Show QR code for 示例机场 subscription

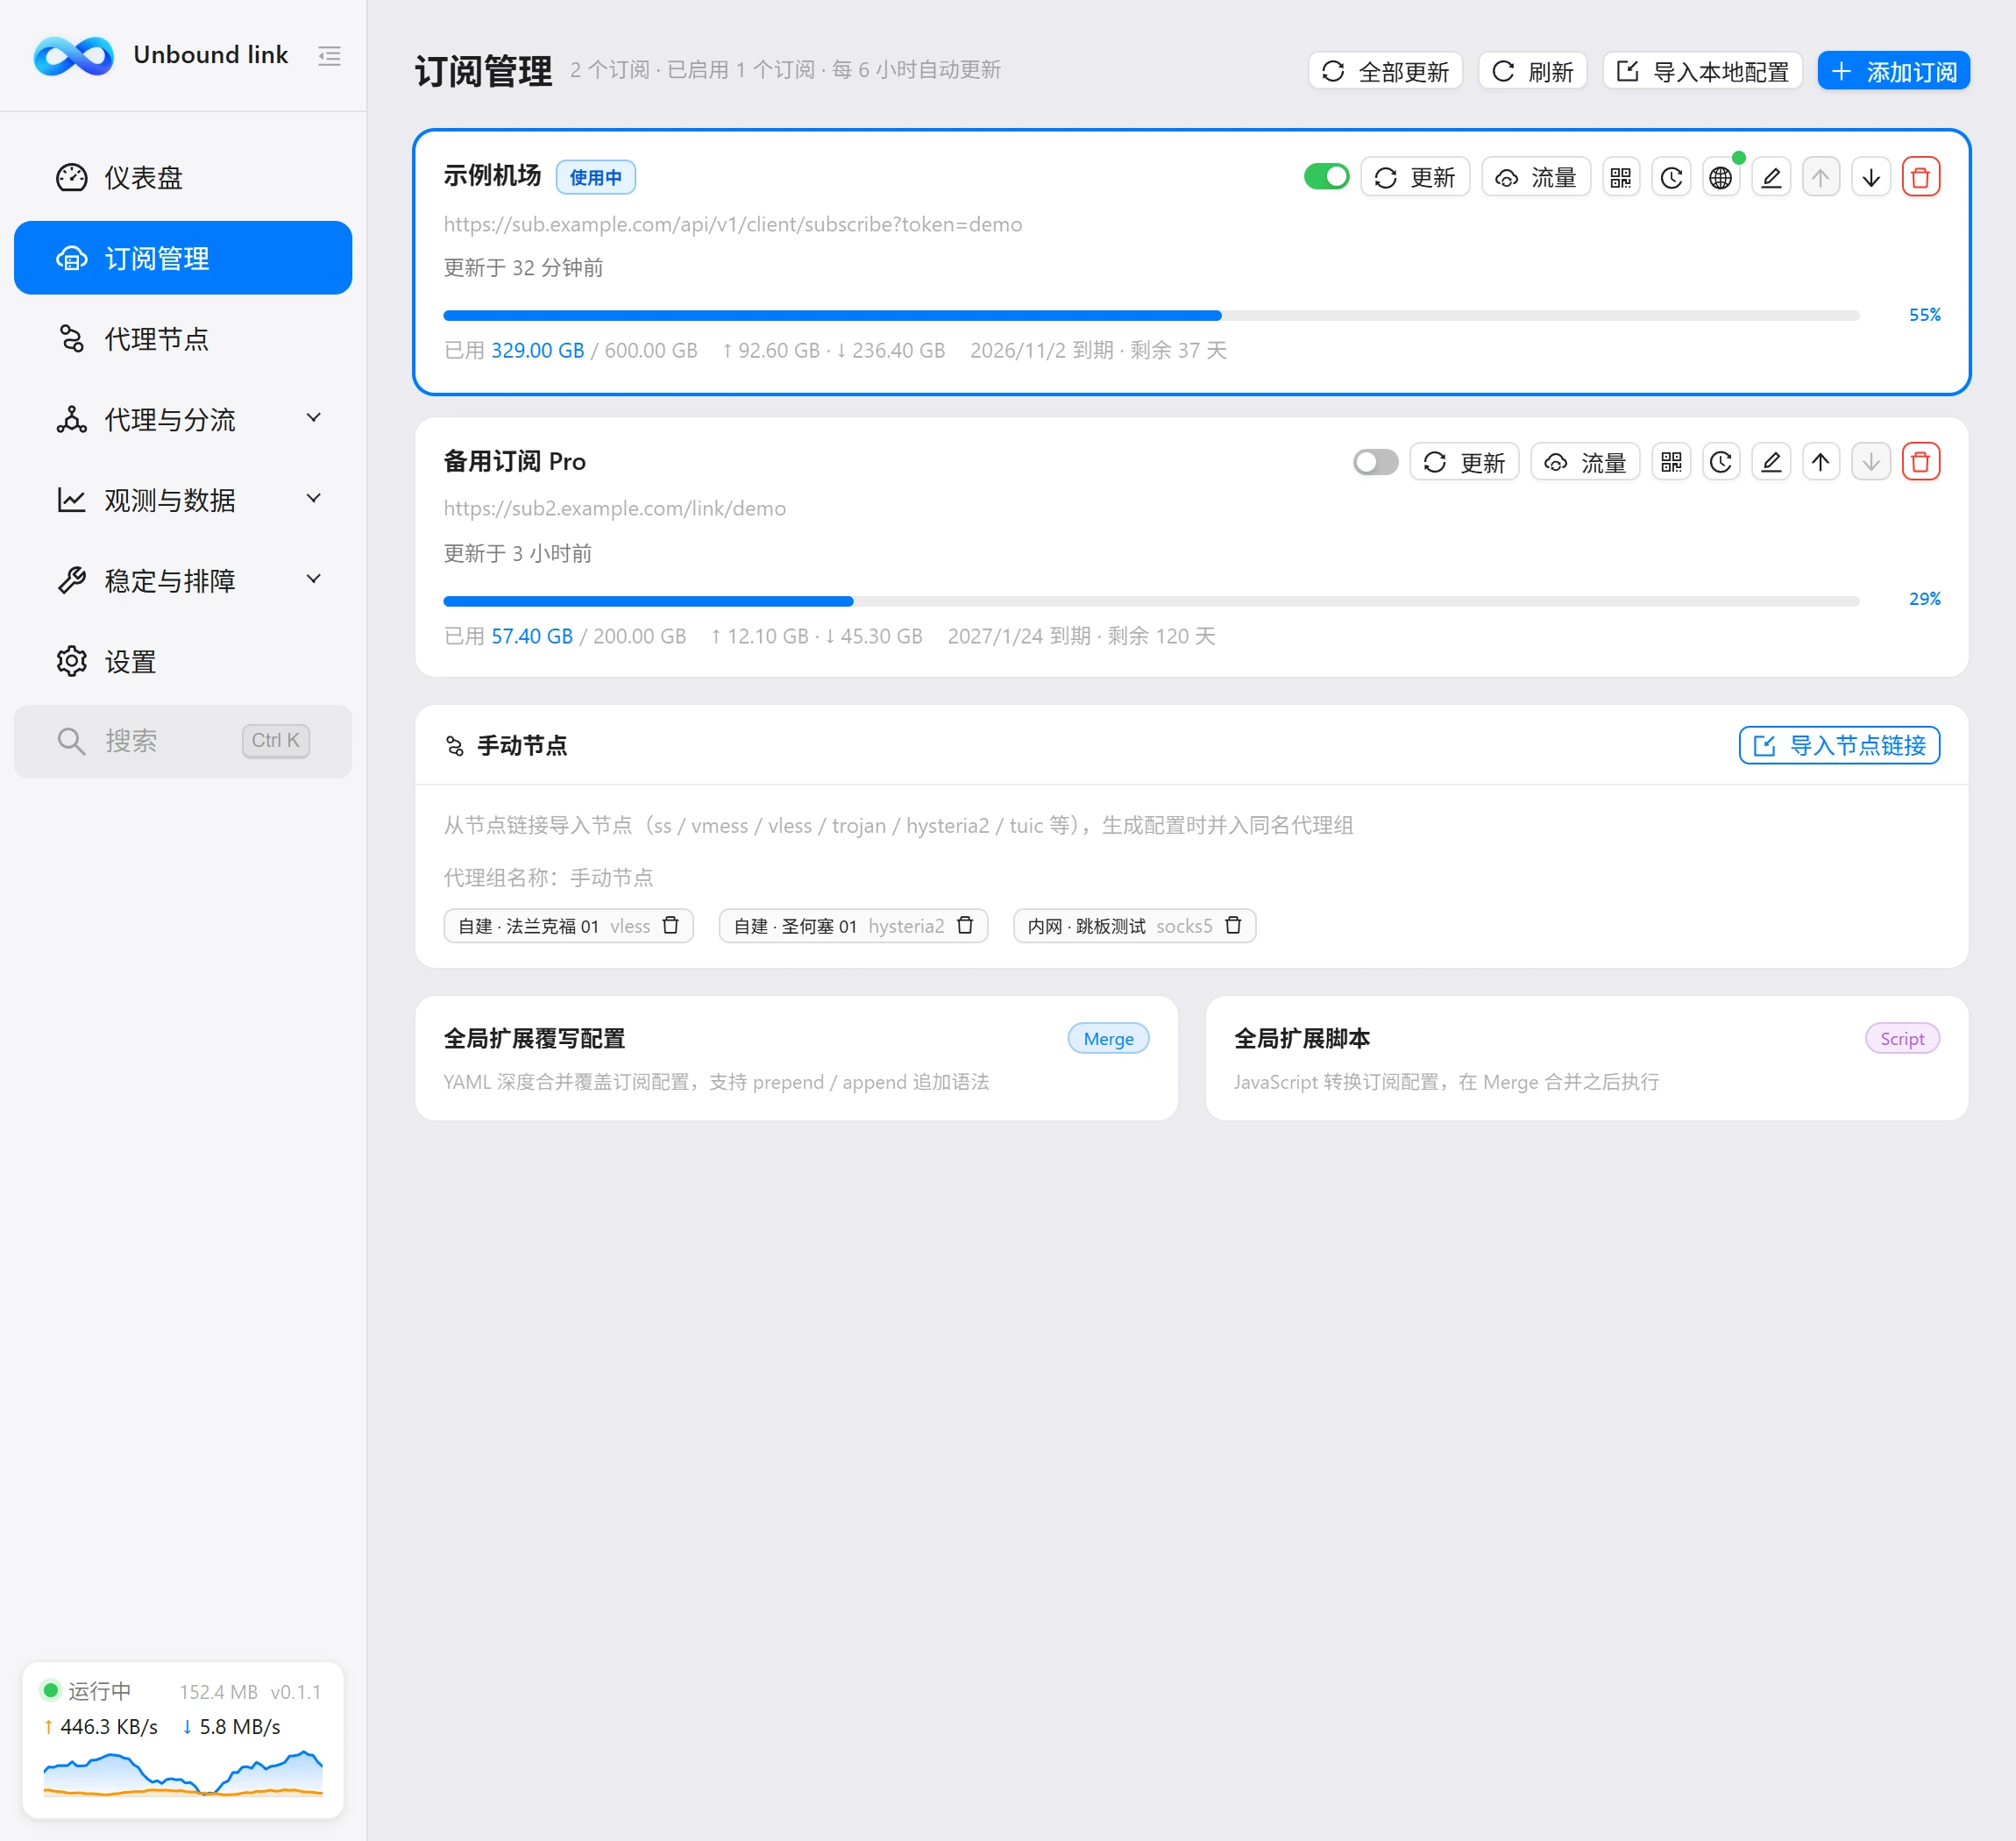click(1620, 178)
